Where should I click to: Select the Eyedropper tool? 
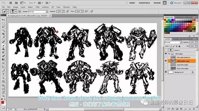point(3,38)
